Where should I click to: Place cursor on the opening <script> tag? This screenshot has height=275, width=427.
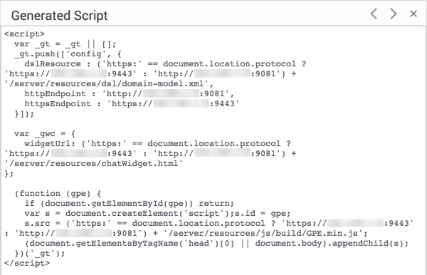pos(24,33)
